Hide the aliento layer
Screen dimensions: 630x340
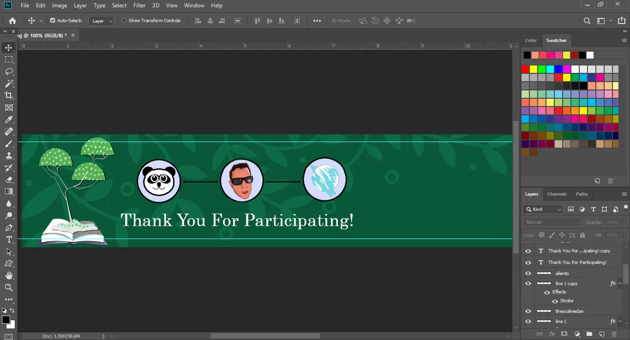pos(528,274)
